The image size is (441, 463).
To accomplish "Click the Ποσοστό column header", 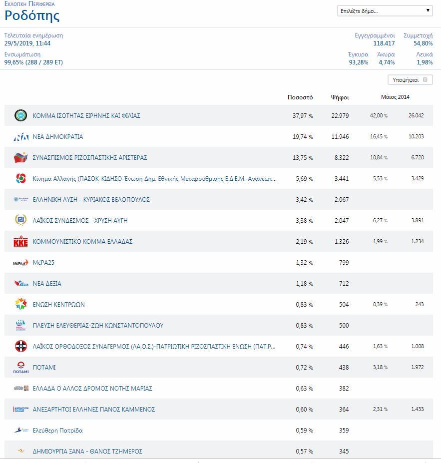I will click(x=300, y=97).
